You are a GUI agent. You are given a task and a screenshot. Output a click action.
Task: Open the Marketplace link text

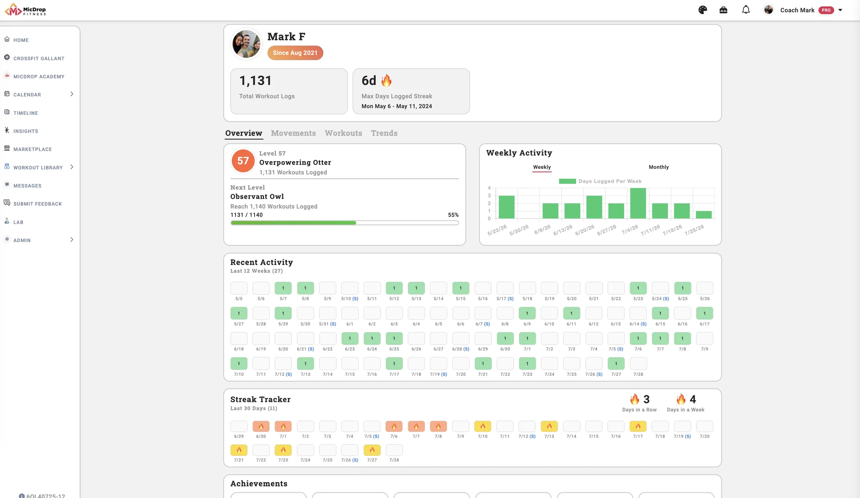coord(33,150)
